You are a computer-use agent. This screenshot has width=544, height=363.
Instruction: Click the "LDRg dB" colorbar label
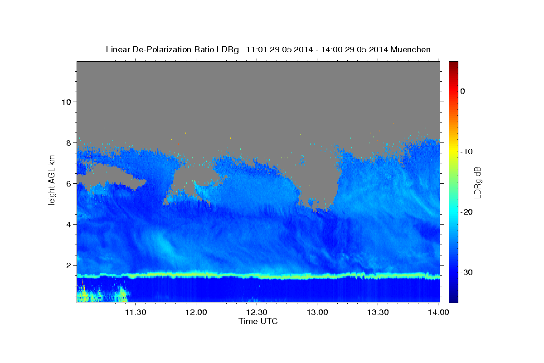click(x=477, y=182)
